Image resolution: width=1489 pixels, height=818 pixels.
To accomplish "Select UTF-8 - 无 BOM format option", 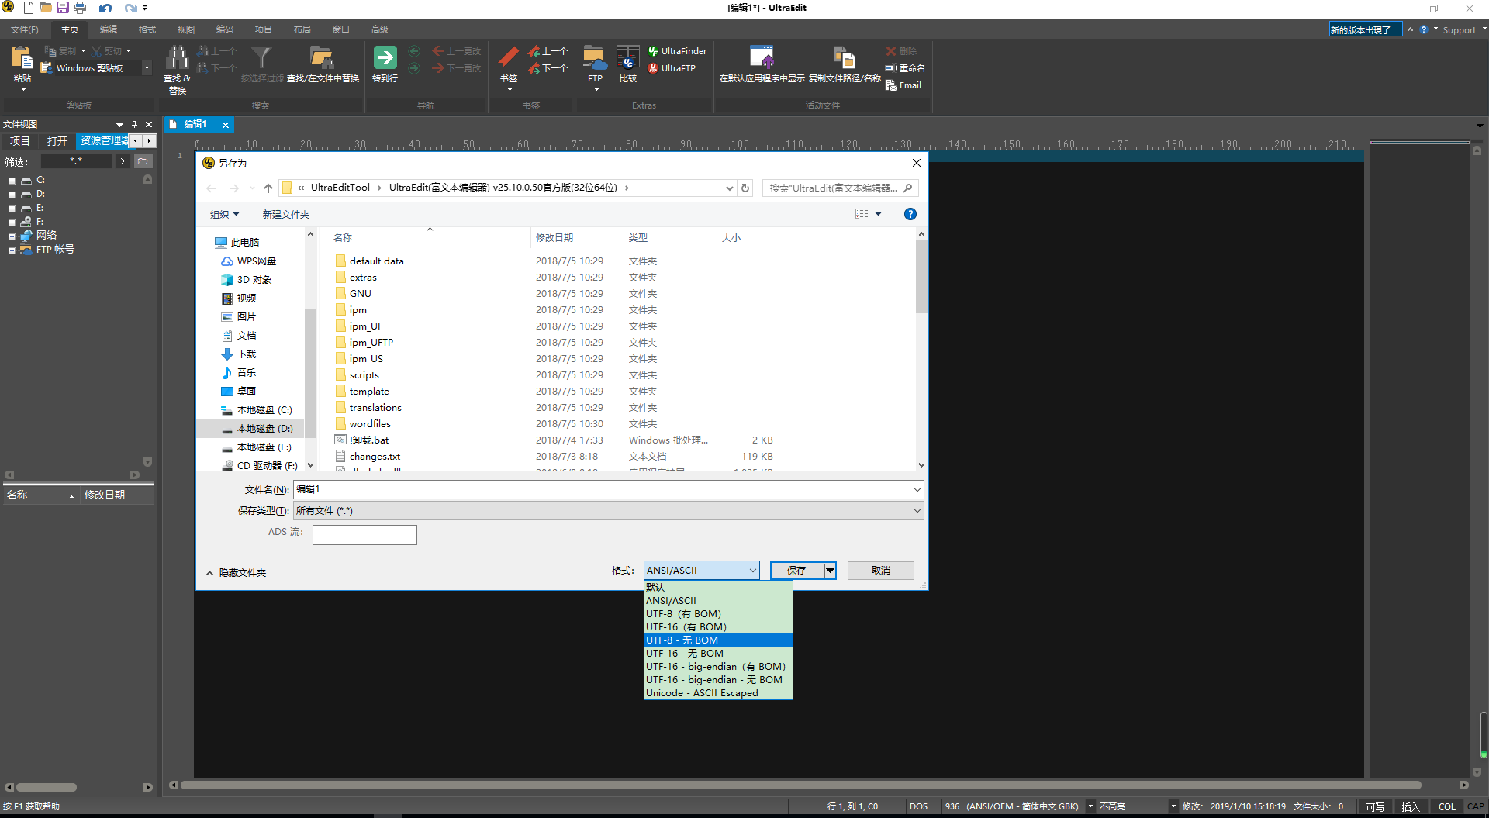I will point(718,640).
